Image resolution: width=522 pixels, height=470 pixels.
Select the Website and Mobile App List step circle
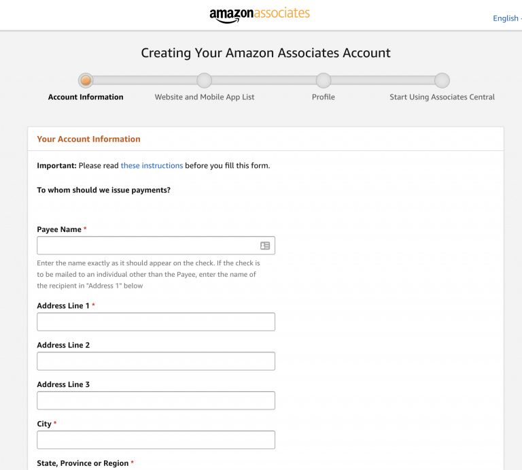click(x=205, y=81)
